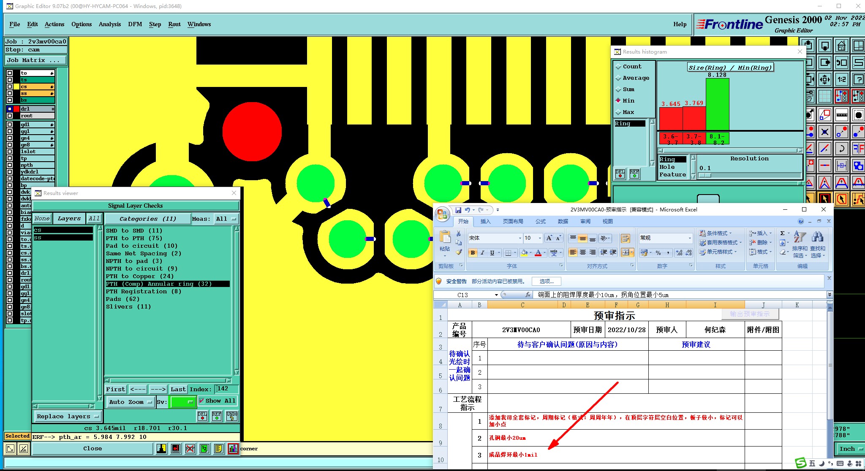Click the Excel save icon
The image size is (865, 471).
pos(458,210)
